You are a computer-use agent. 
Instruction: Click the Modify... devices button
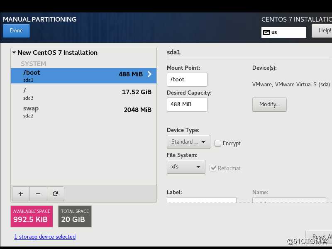pyautogui.click(x=269, y=105)
